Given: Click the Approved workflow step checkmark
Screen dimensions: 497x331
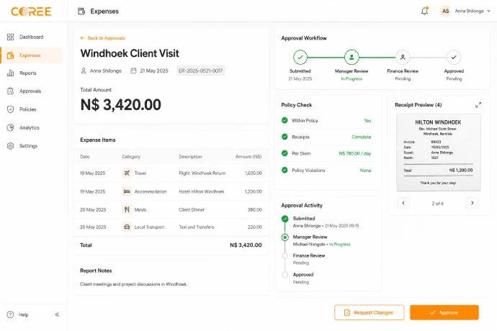Looking at the screenshot, I should pos(454,58).
